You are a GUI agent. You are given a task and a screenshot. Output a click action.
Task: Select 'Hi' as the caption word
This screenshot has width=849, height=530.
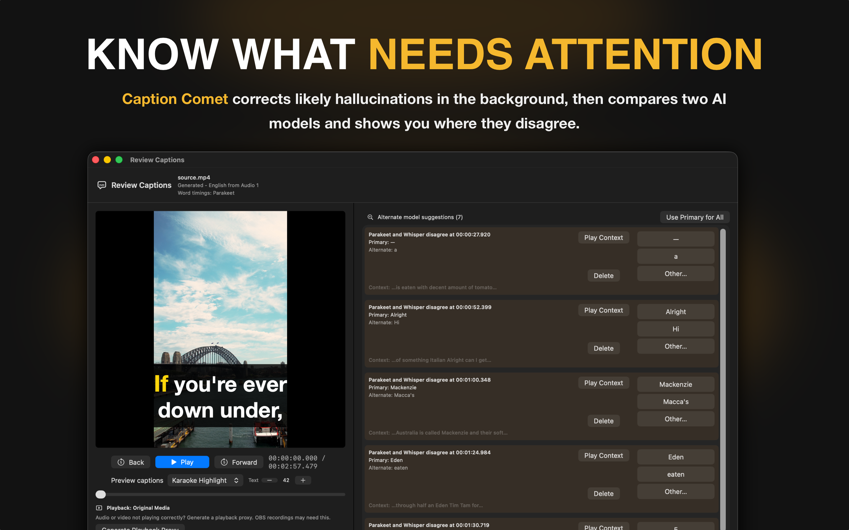[x=676, y=329]
